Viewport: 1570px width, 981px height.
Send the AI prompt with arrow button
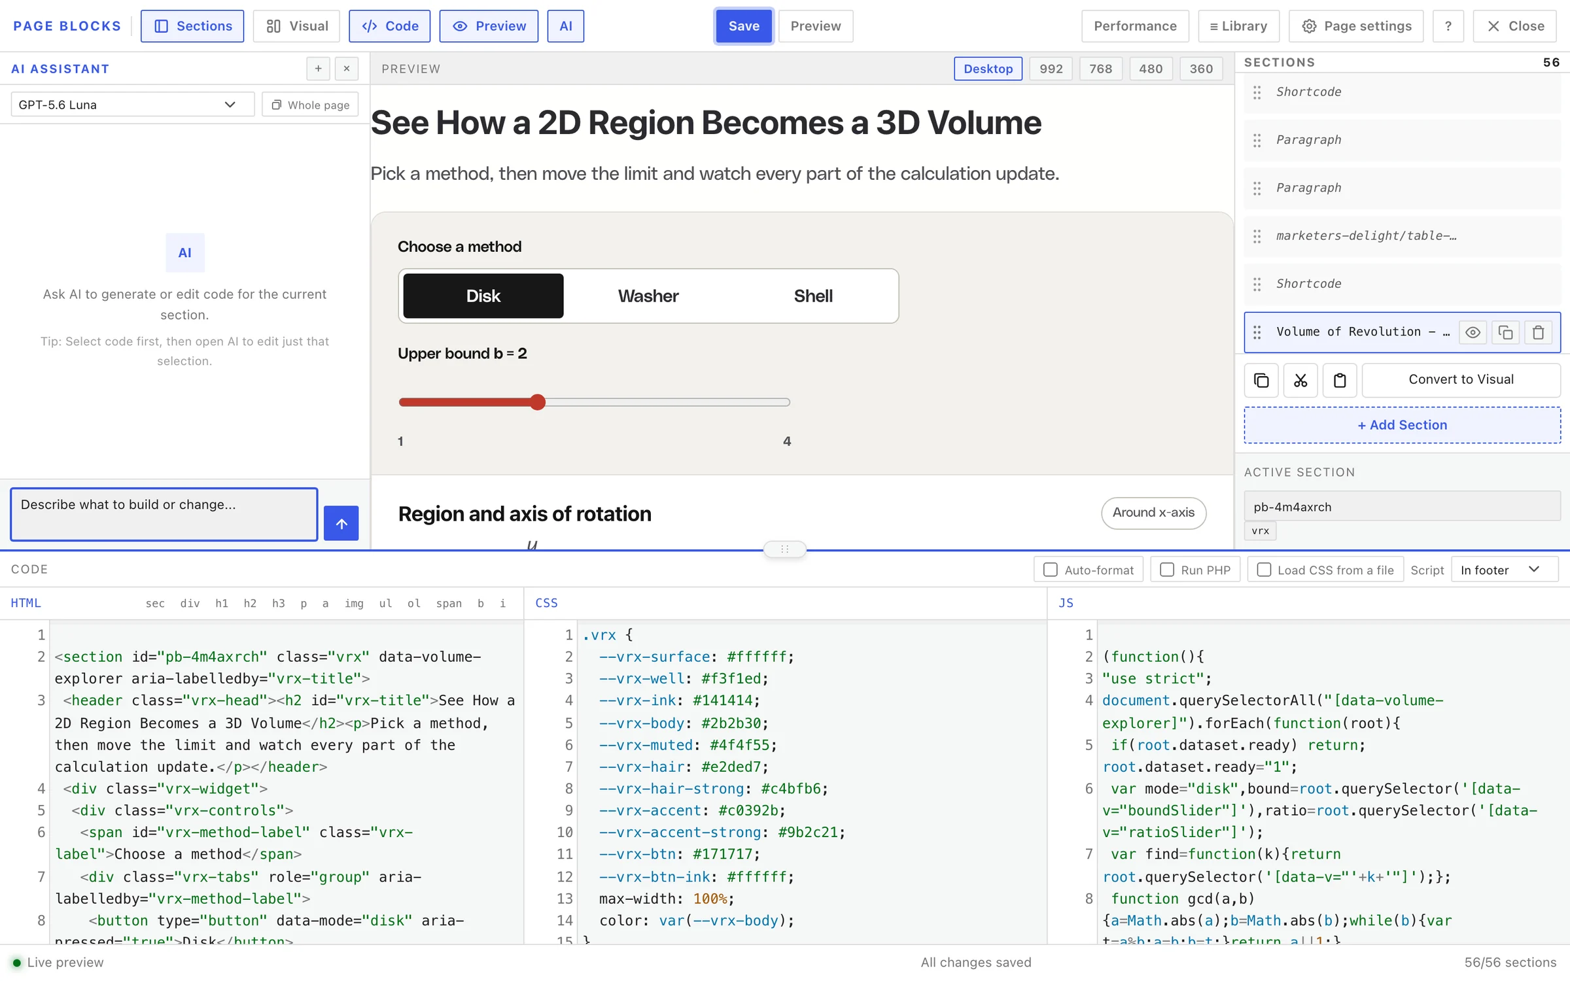[x=341, y=523]
